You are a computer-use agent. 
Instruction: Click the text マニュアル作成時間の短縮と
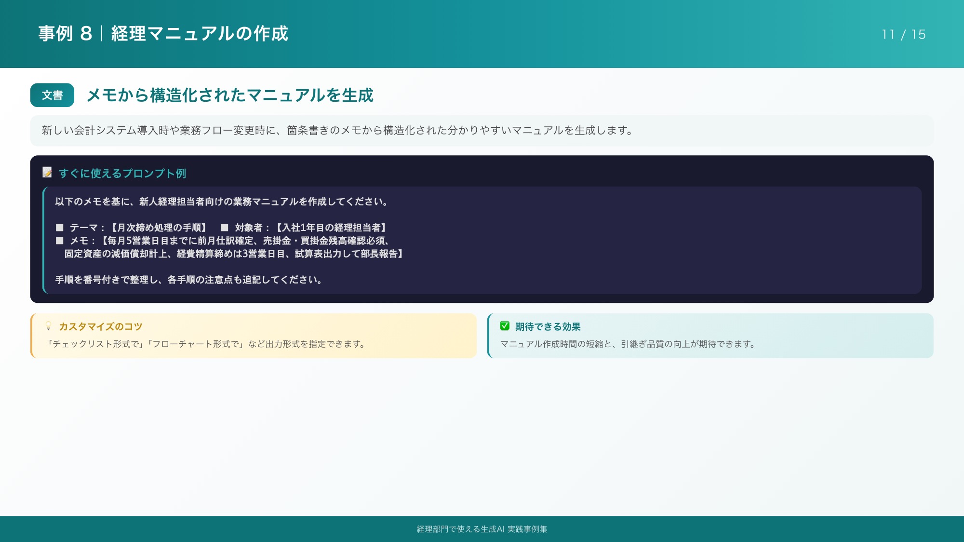[628, 344]
